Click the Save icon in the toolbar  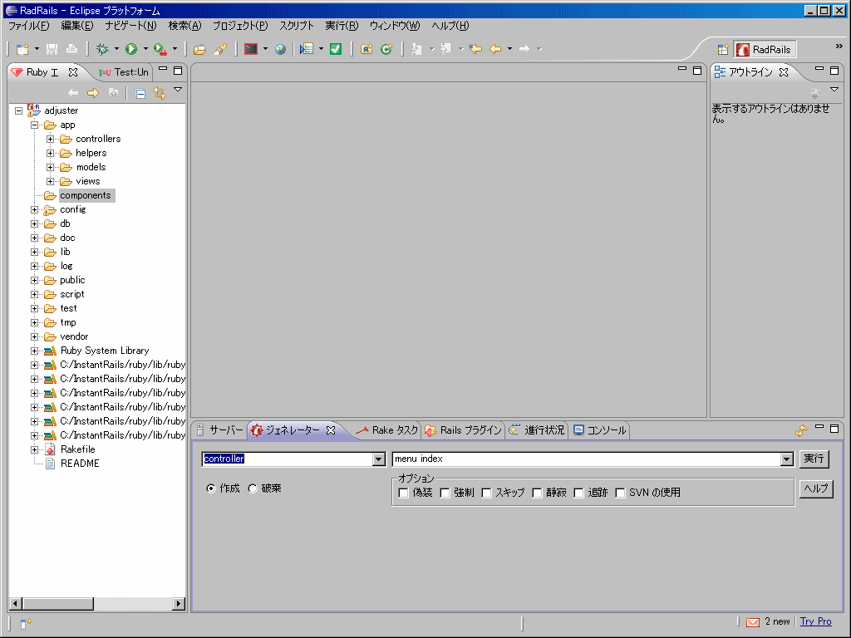point(52,49)
